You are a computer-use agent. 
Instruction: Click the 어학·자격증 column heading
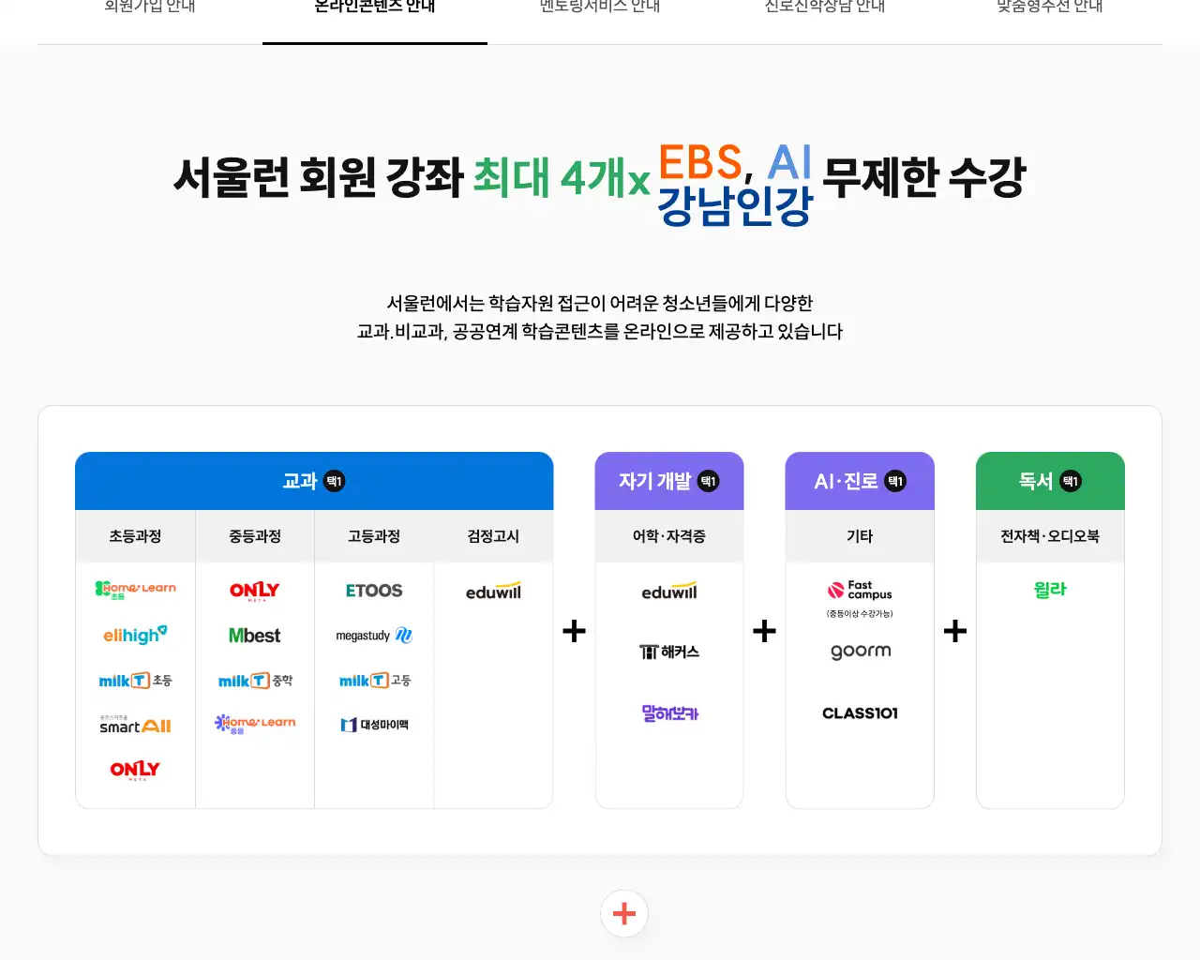[x=669, y=536]
